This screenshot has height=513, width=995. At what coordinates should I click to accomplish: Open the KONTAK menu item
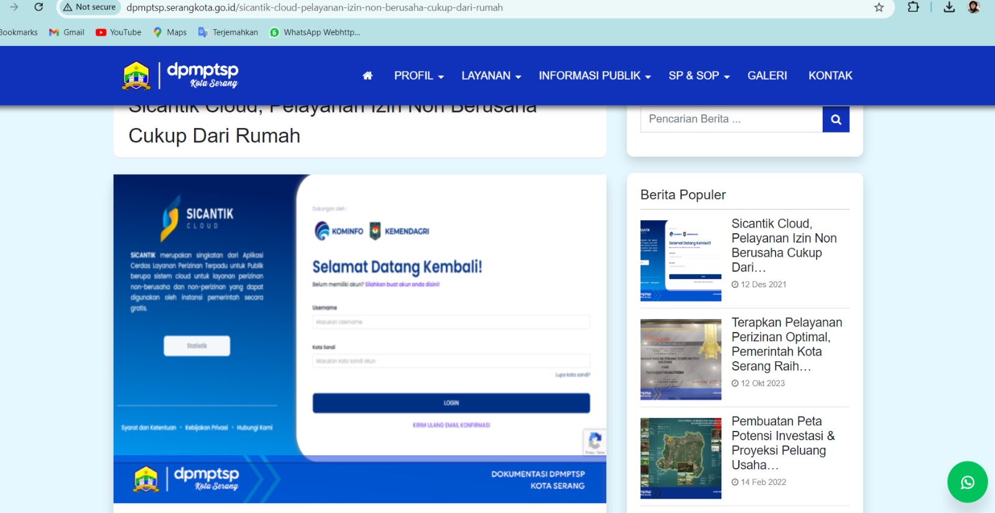[830, 76]
